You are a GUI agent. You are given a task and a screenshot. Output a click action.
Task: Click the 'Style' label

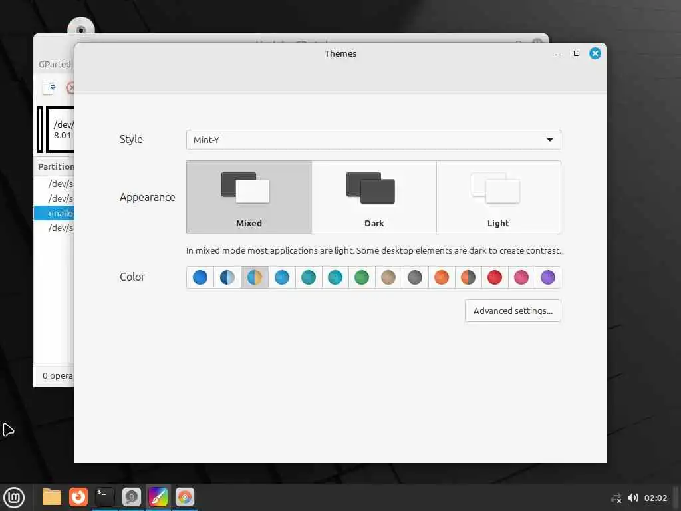tap(131, 140)
